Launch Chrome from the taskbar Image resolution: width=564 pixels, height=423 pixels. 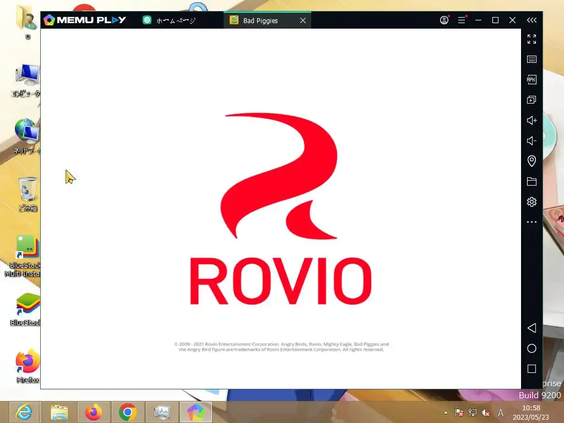click(127, 412)
